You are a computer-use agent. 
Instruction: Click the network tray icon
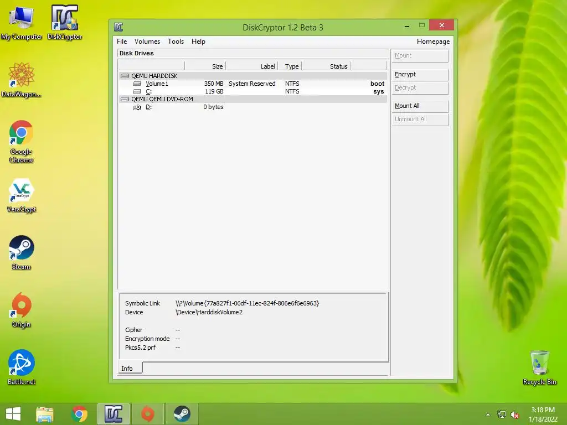tap(502, 414)
